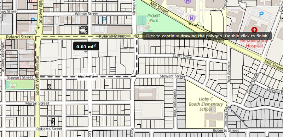
Task: Click the upward one-way arrow below Moran Street
Action: pyautogui.click(x=90, y=113)
